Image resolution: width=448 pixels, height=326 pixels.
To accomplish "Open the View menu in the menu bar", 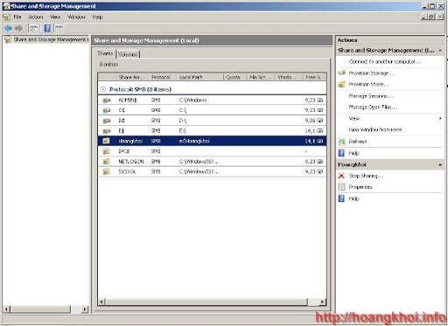I will coord(55,17).
